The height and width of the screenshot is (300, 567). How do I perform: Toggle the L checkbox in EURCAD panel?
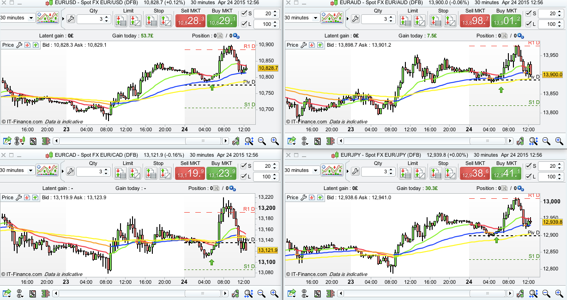click(243, 176)
